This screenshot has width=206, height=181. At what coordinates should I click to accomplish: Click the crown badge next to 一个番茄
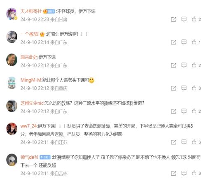42,34
